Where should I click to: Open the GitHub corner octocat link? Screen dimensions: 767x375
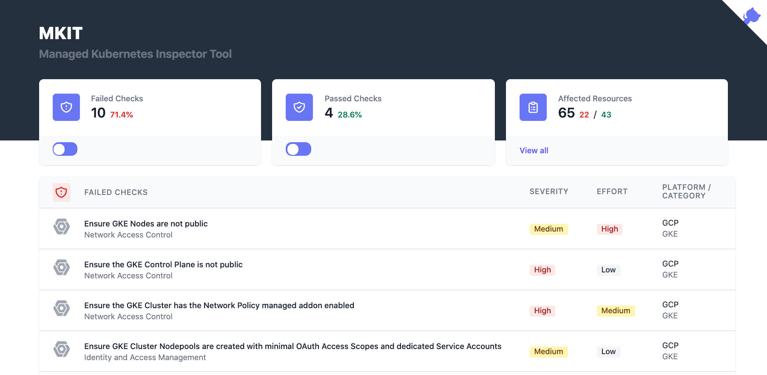pyautogui.click(x=751, y=16)
